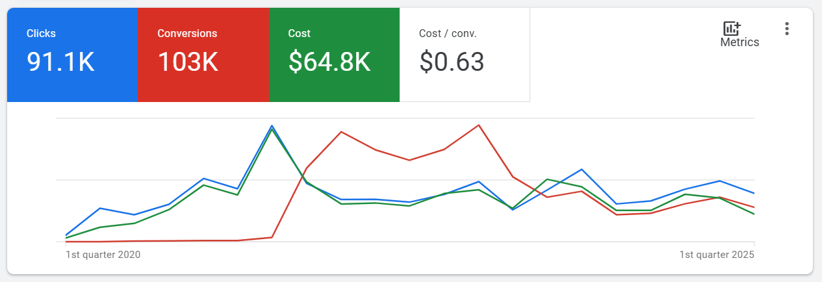Click the Metrics text label

point(739,42)
